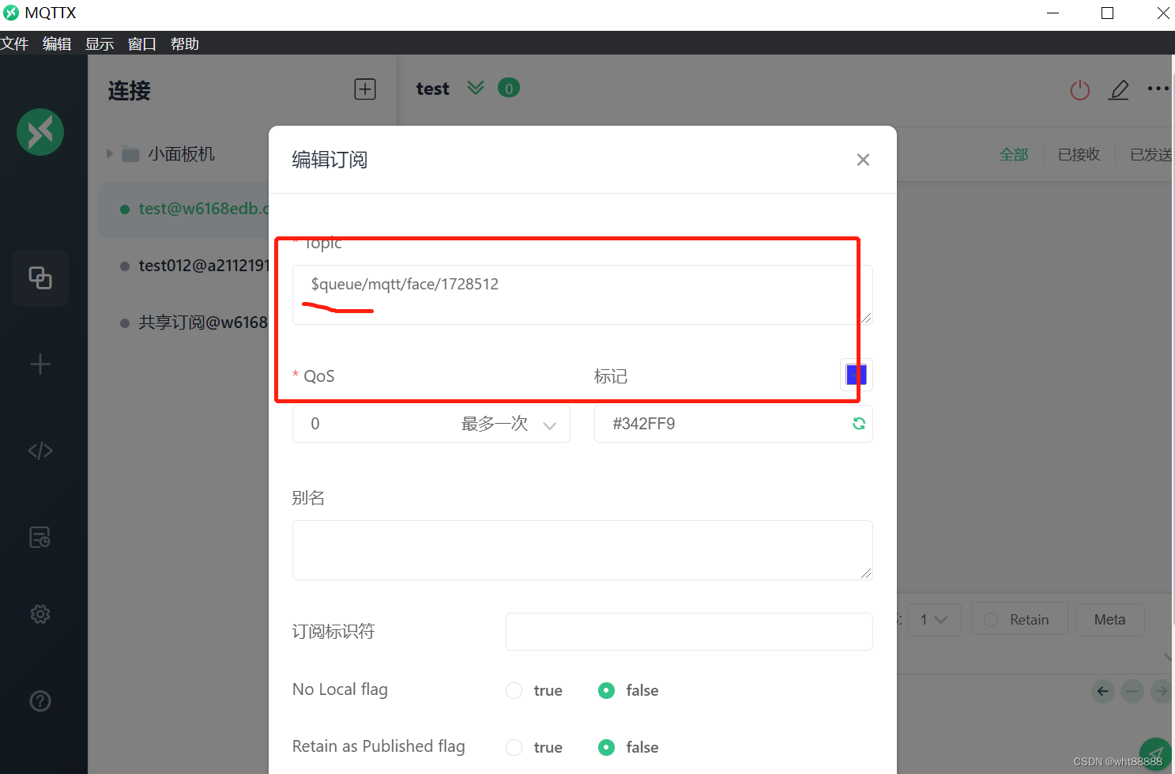Click the MQTTX logo in the sidebar
The image size is (1175, 774).
[40, 132]
